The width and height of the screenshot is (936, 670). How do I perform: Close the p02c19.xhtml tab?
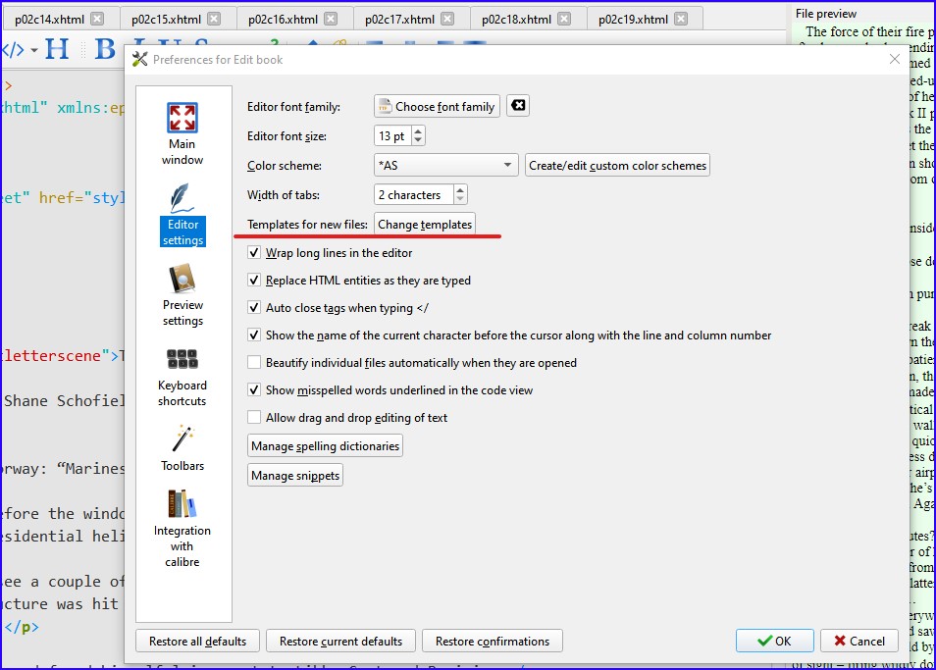(x=681, y=19)
